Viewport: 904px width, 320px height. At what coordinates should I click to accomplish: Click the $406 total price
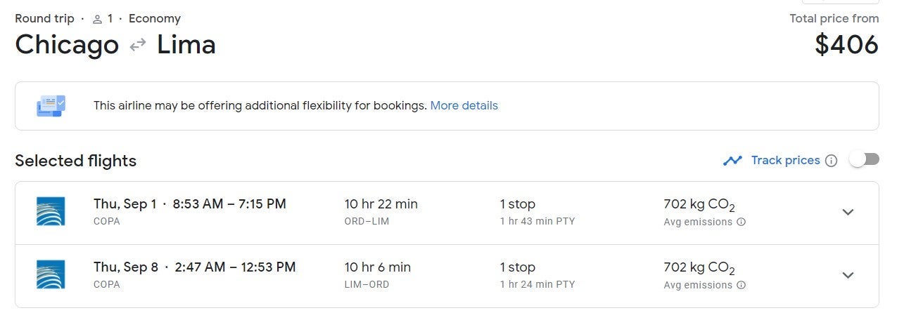846,45
